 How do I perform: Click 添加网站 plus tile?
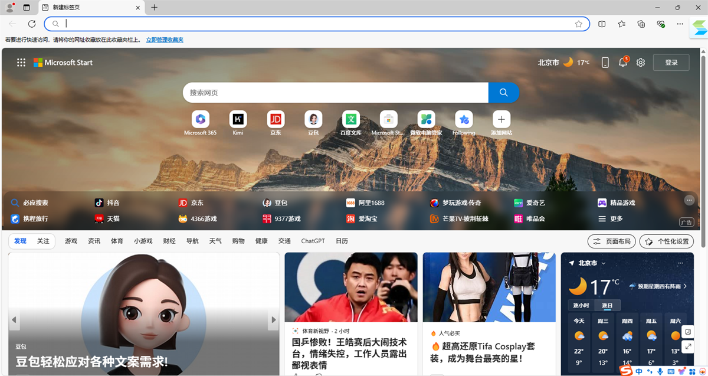click(501, 123)
